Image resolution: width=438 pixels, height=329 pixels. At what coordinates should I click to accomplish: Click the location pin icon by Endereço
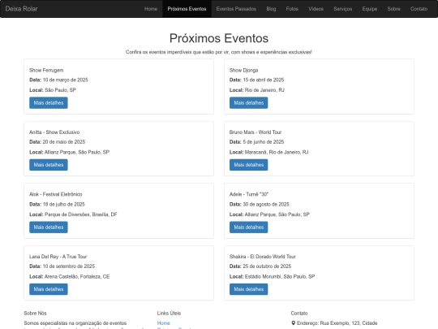coord(294,323)
